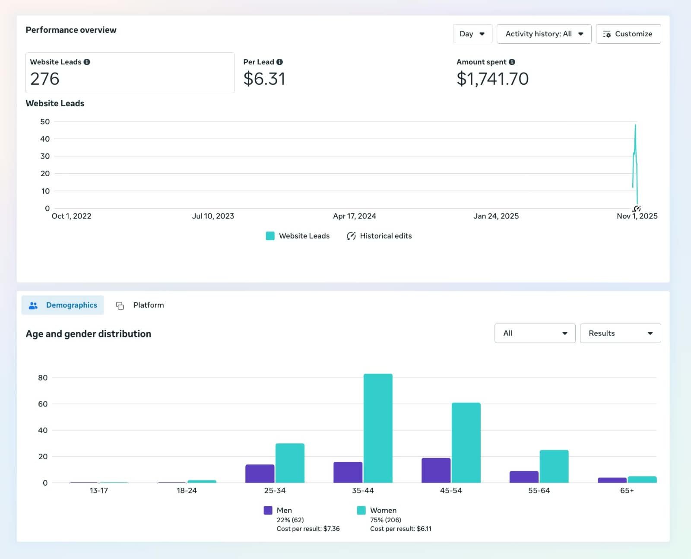Click the Men legend color swatch

point(268,510)
